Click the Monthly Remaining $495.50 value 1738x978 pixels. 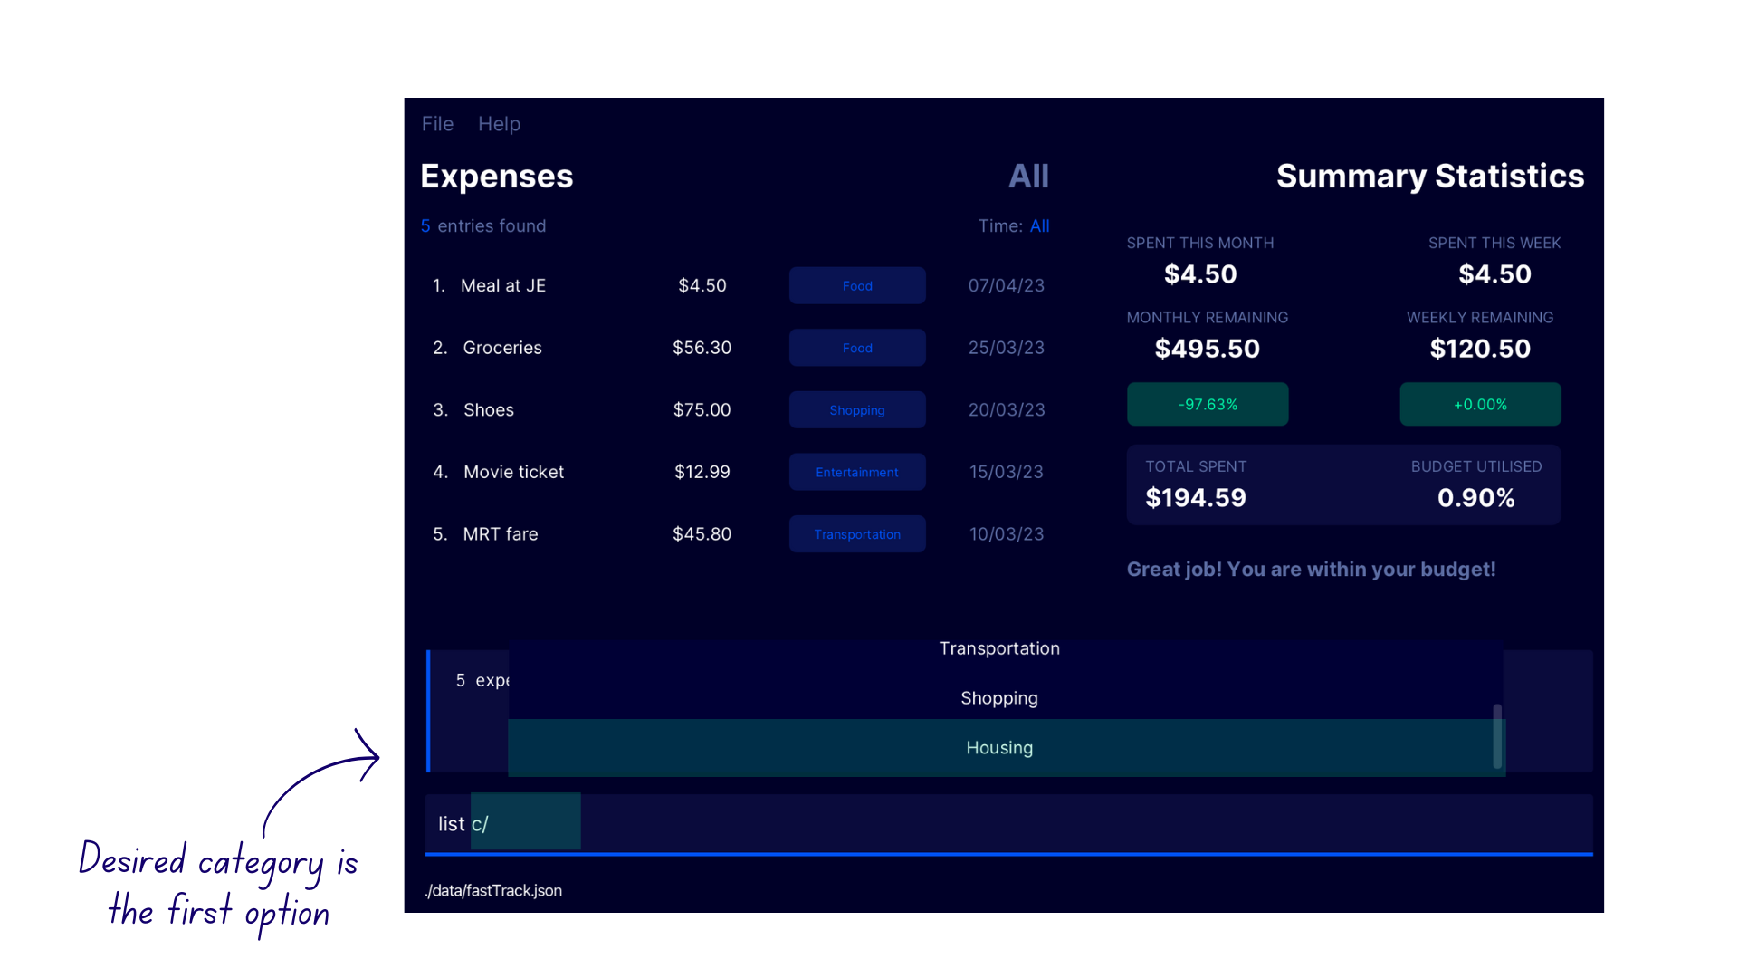pyautogui.click(x=1207, y=349)
